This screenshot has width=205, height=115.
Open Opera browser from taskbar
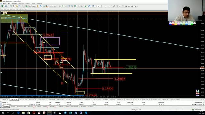point(34,113)
